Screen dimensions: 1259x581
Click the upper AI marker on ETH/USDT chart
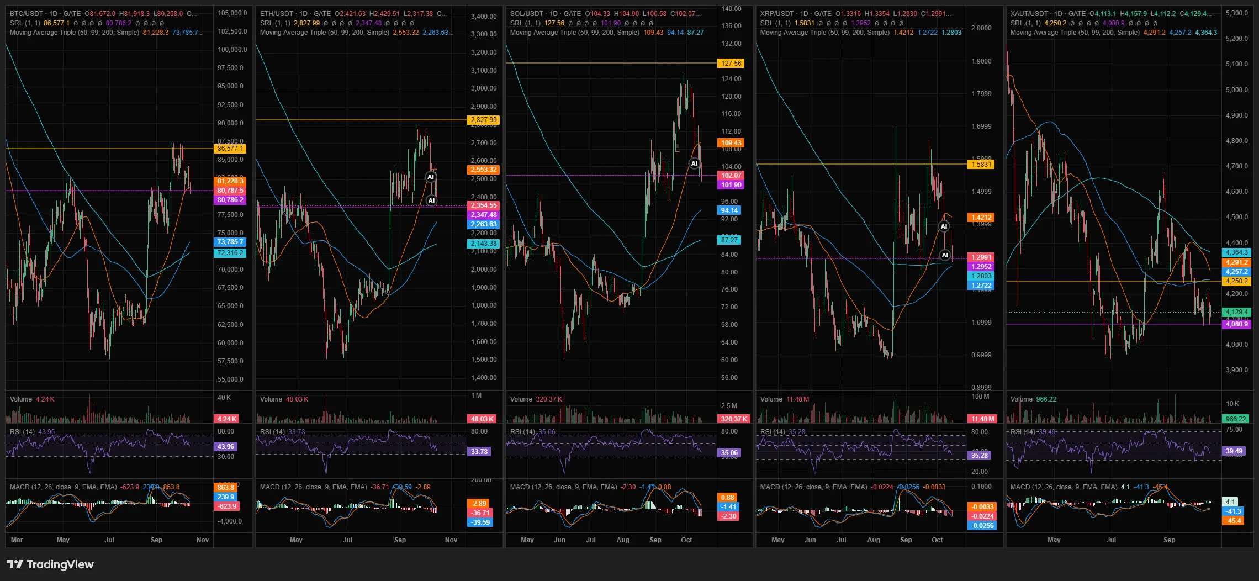[431, 177]
